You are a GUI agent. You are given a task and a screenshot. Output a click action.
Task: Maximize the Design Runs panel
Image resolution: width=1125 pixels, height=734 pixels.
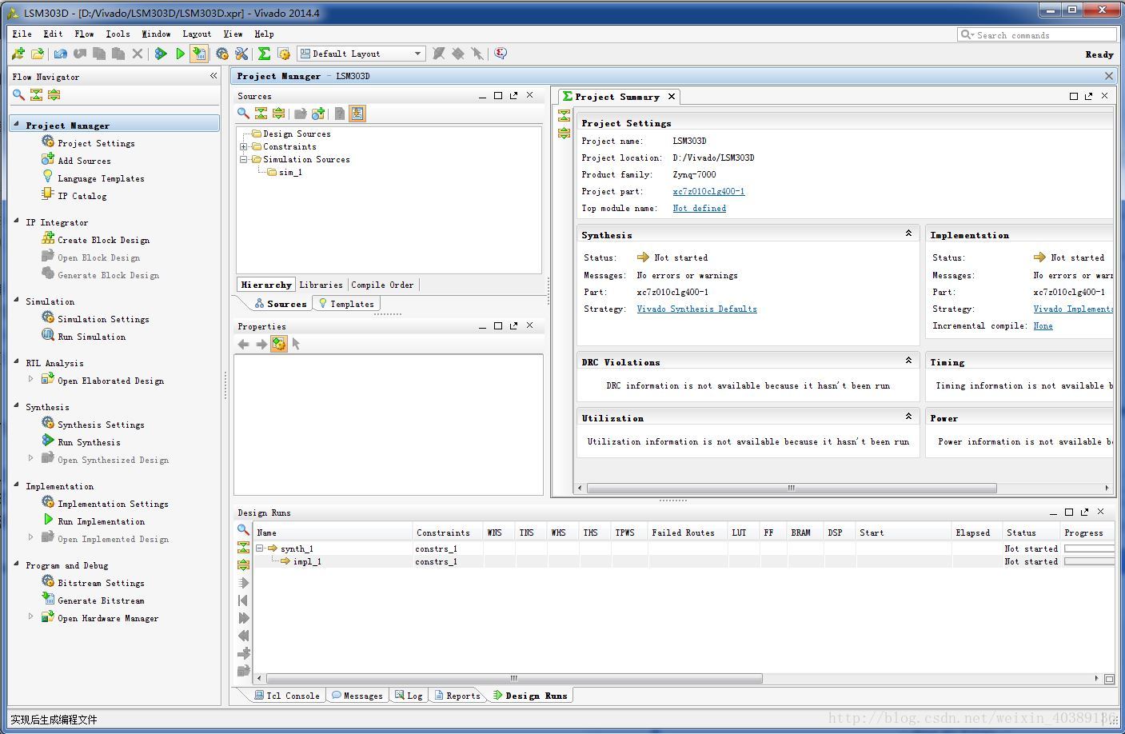1069,512
